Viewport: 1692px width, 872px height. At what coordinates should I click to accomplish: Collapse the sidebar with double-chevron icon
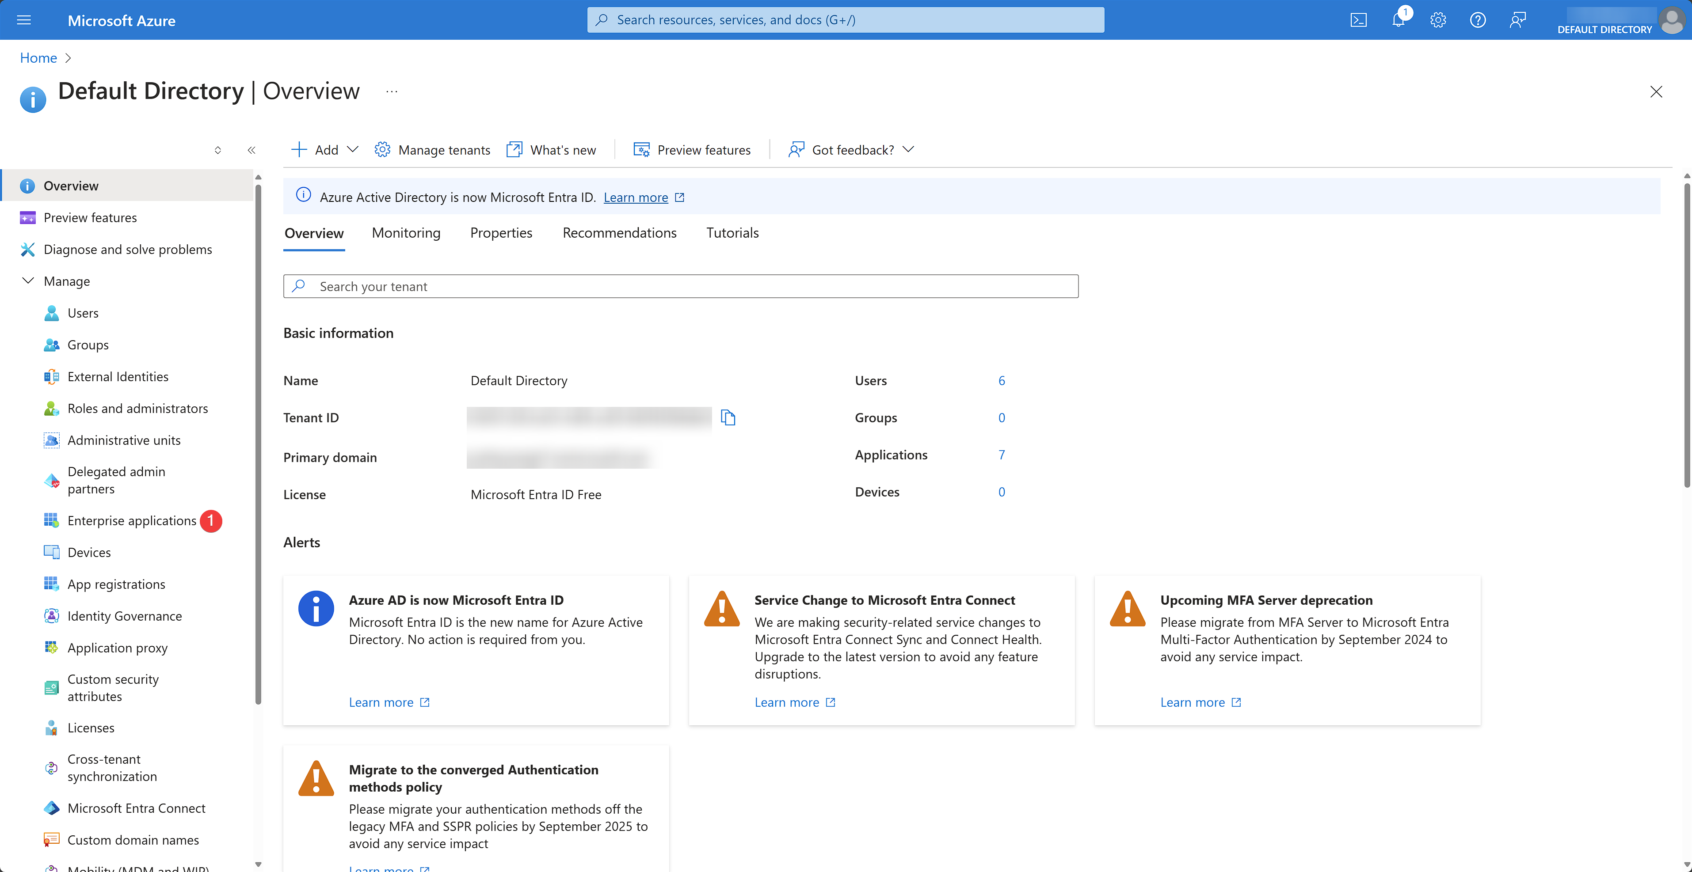(x=251, y=150)
